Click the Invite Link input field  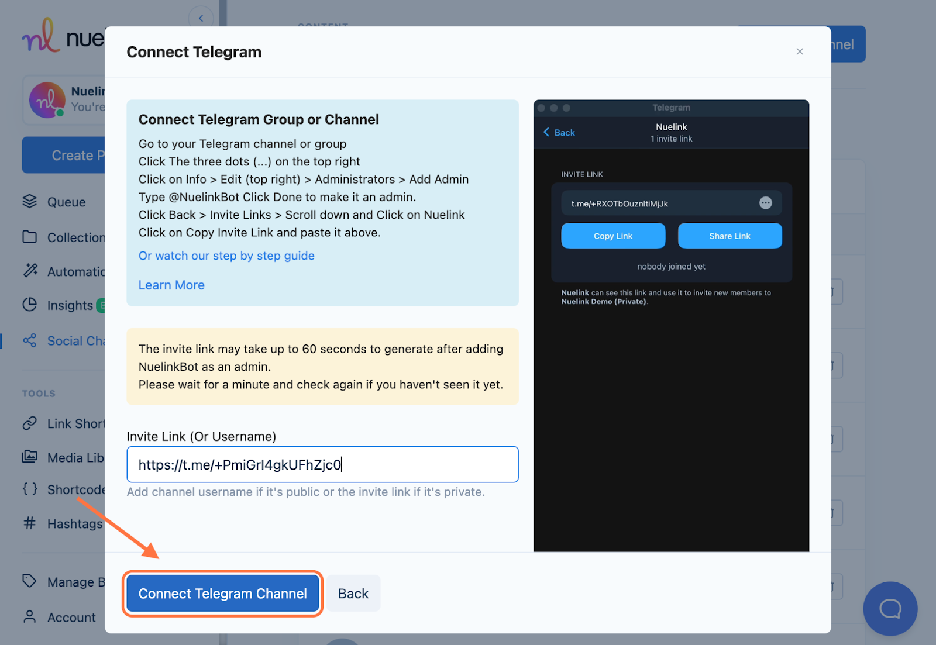click(x=322, y=464)
